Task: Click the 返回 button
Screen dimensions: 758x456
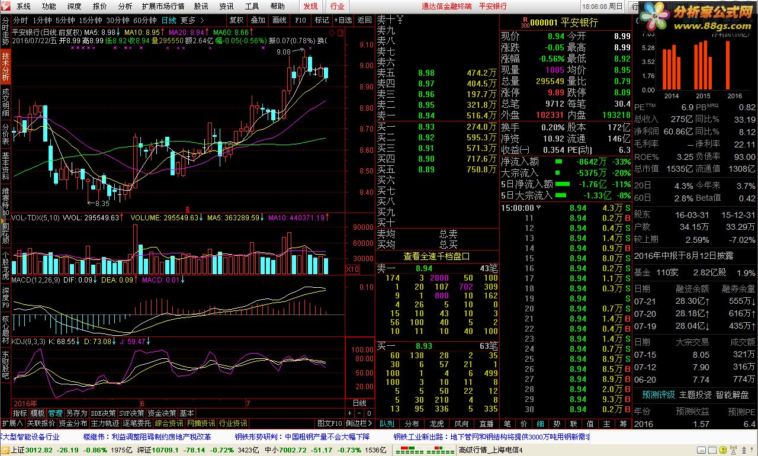Action: pyautogui.click(x=364, y=20)
